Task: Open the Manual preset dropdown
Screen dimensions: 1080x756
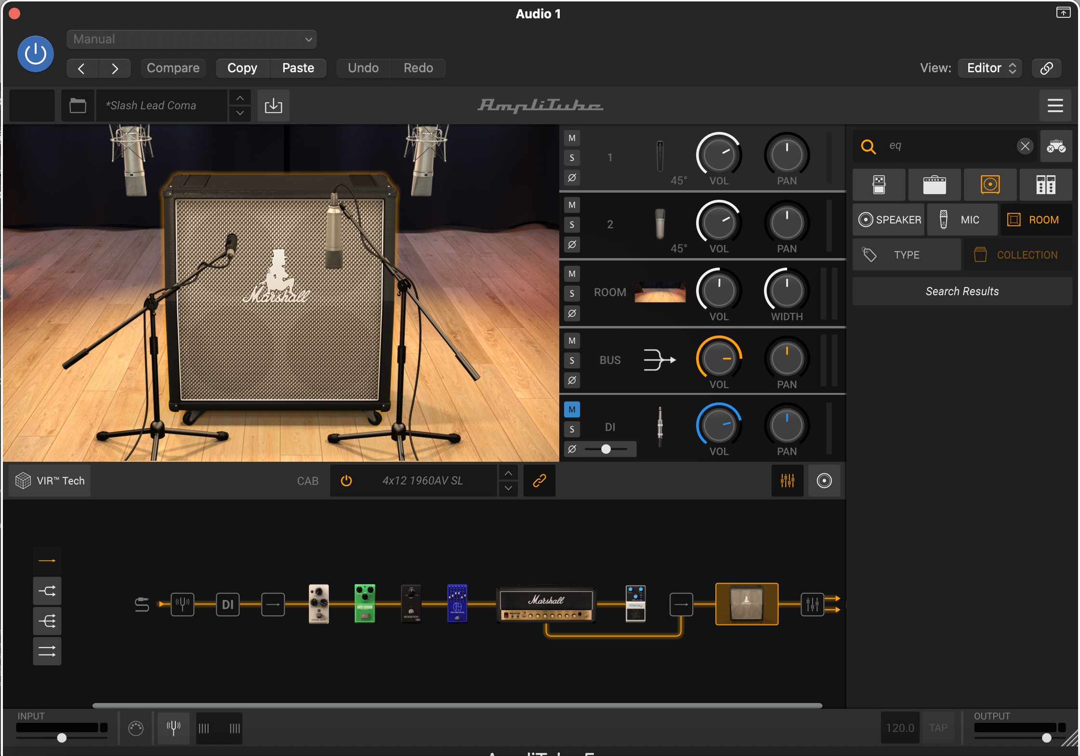Action: [x=191, y=39]
